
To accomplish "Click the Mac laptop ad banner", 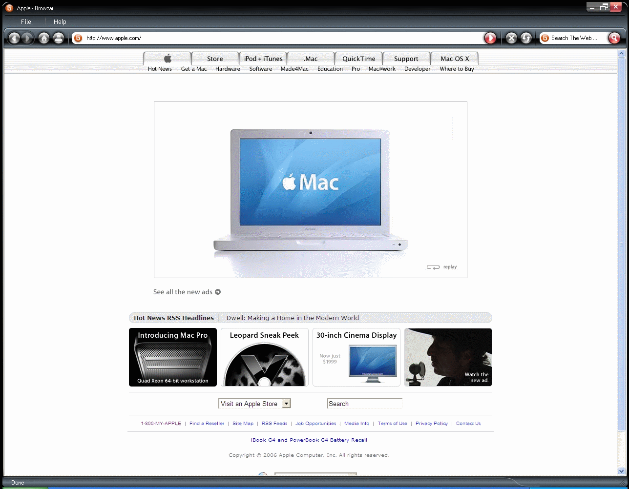I will [x=311, y=190].
